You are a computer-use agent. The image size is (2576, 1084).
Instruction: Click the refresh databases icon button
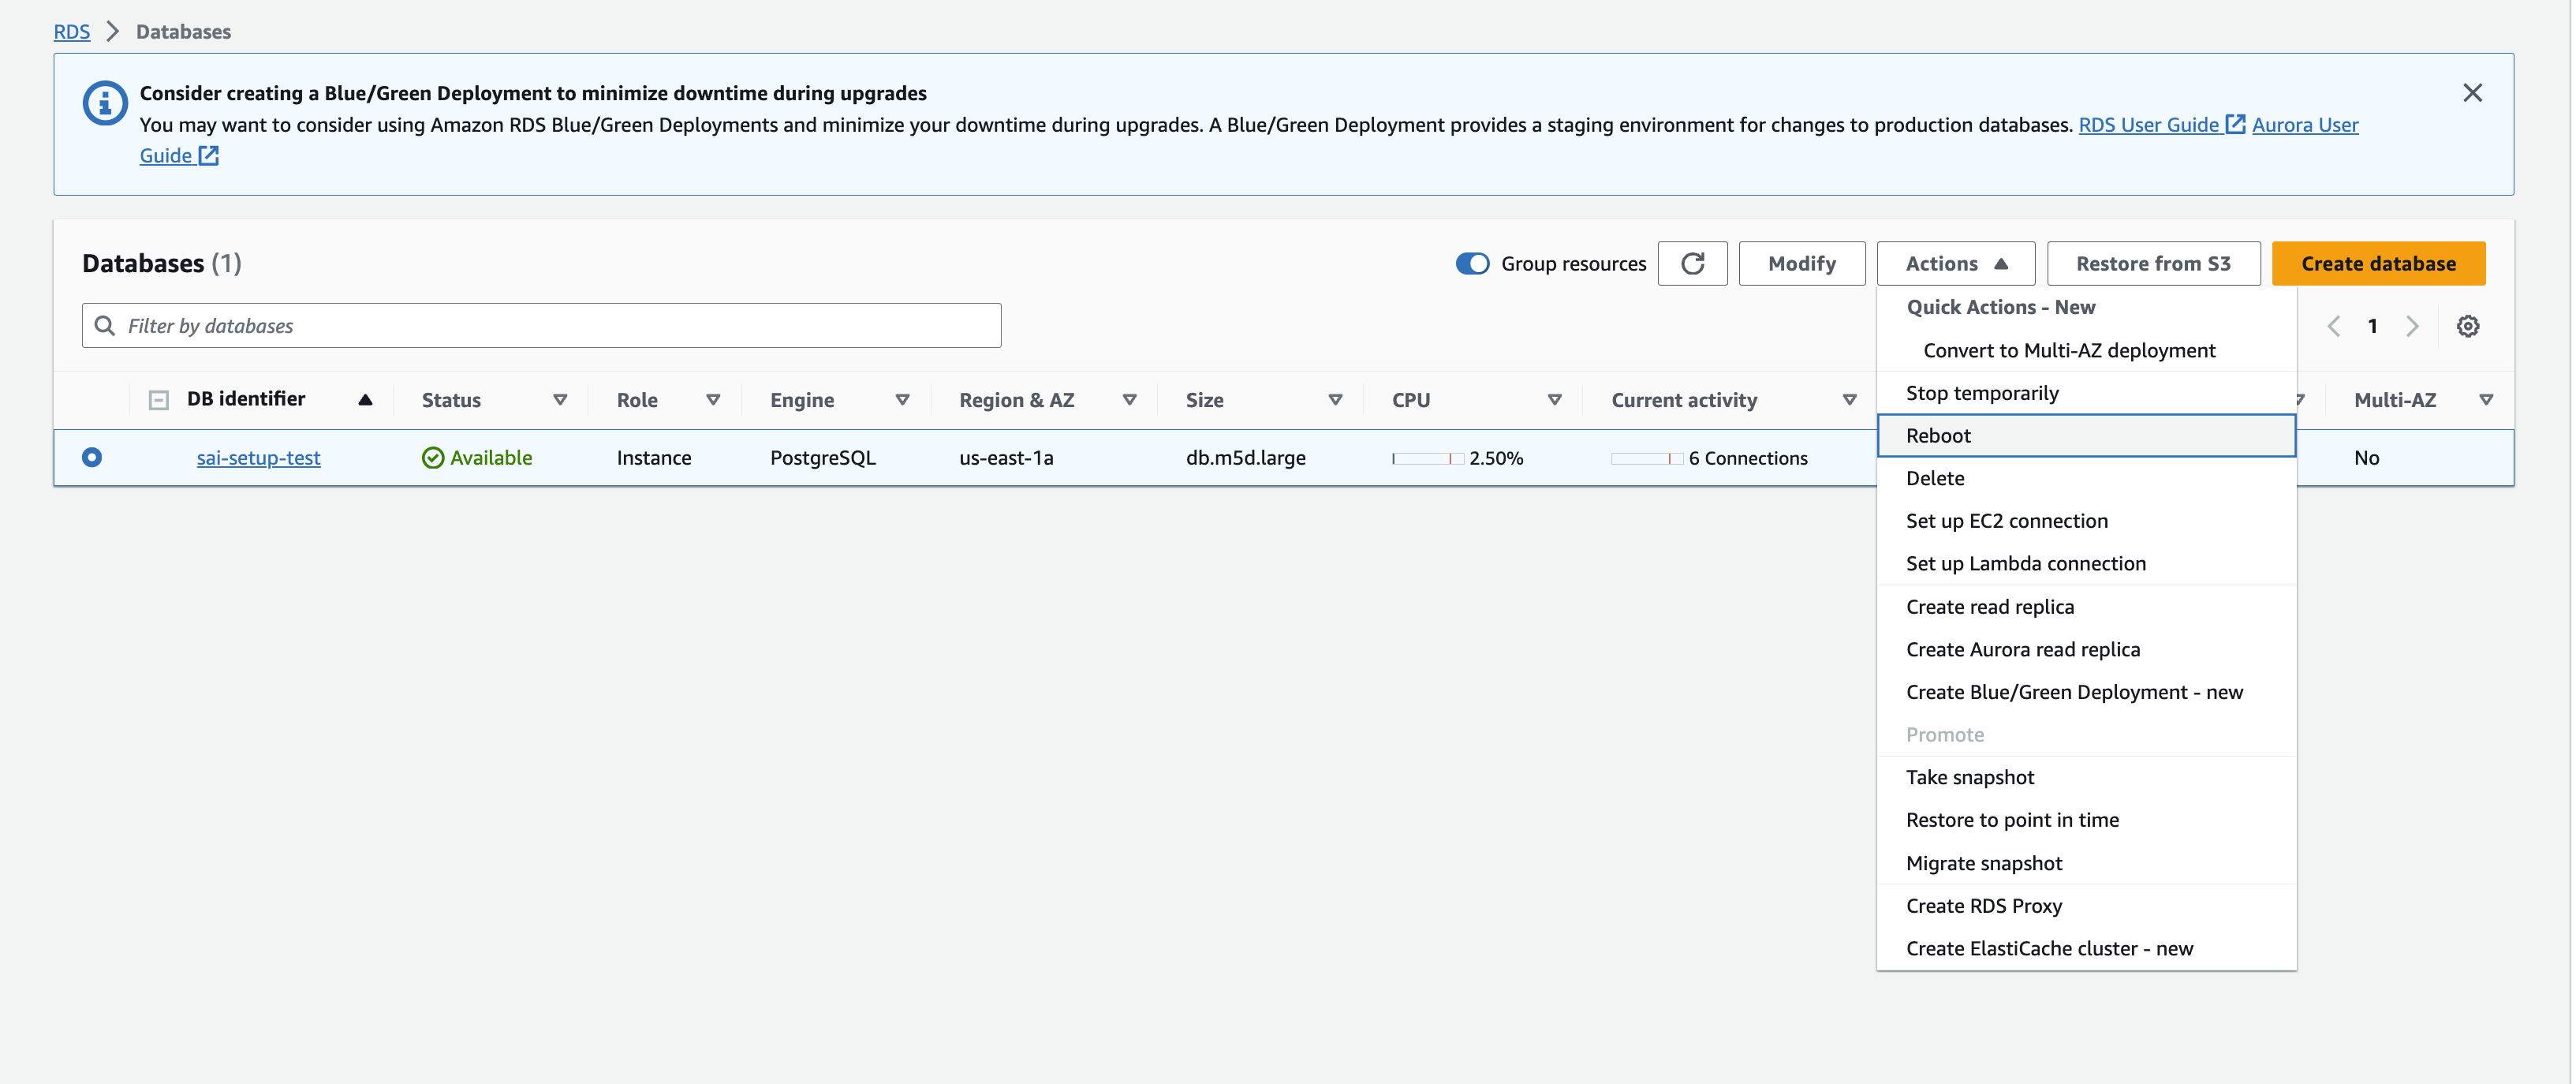1691,263
